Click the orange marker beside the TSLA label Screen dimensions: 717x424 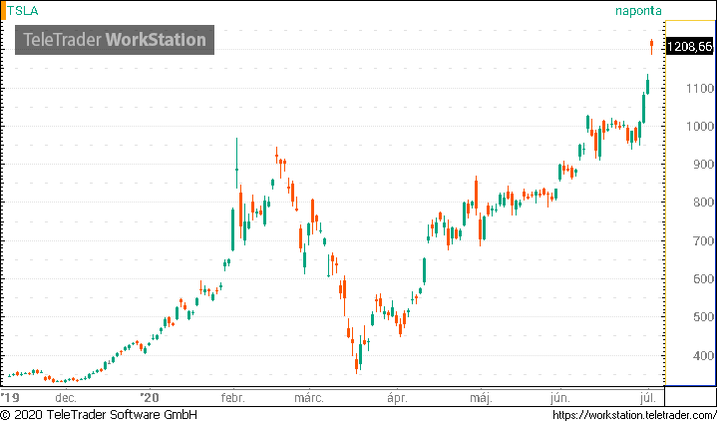(3, 10)
